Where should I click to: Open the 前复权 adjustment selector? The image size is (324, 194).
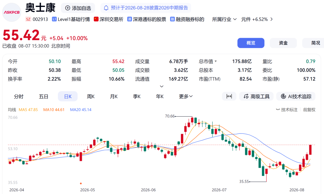tap(309, 110)
